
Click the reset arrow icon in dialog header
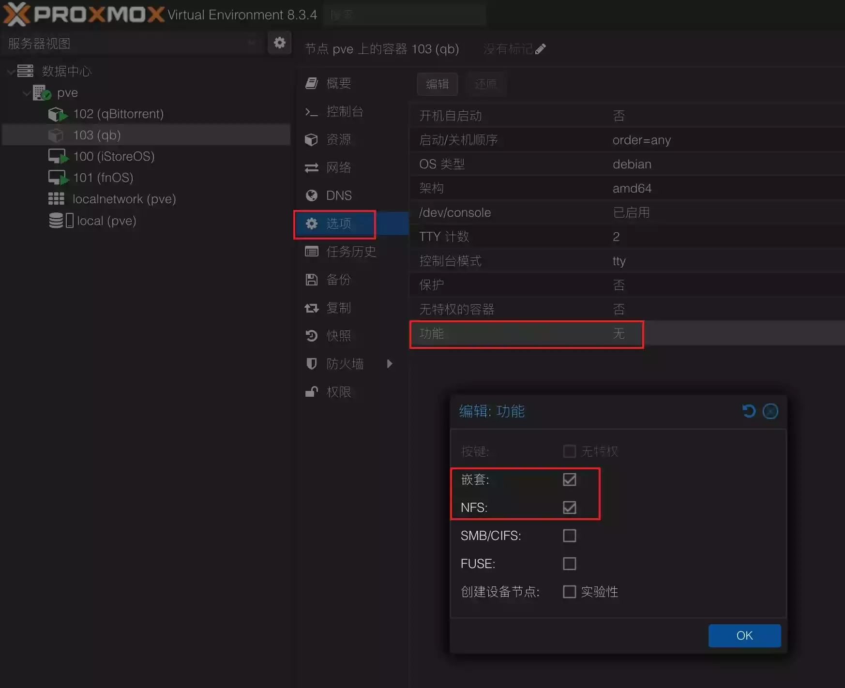[748, 411]
